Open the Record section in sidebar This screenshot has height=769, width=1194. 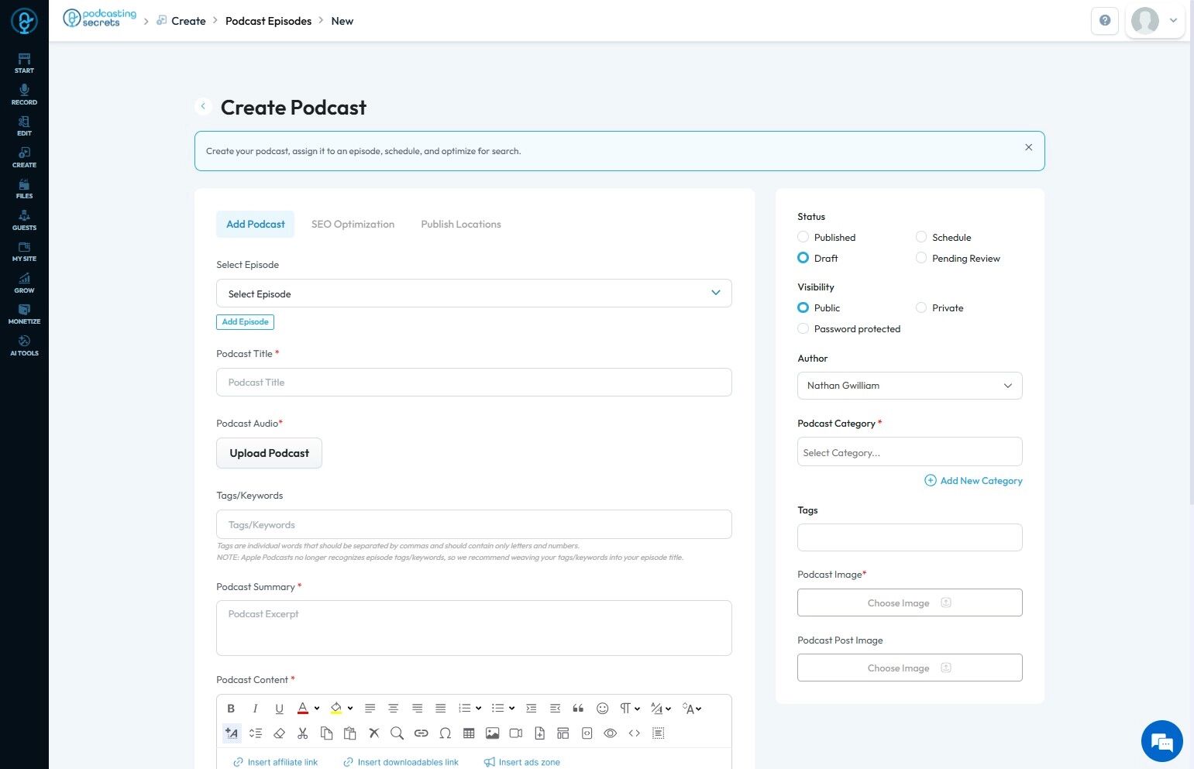point(24,94)
